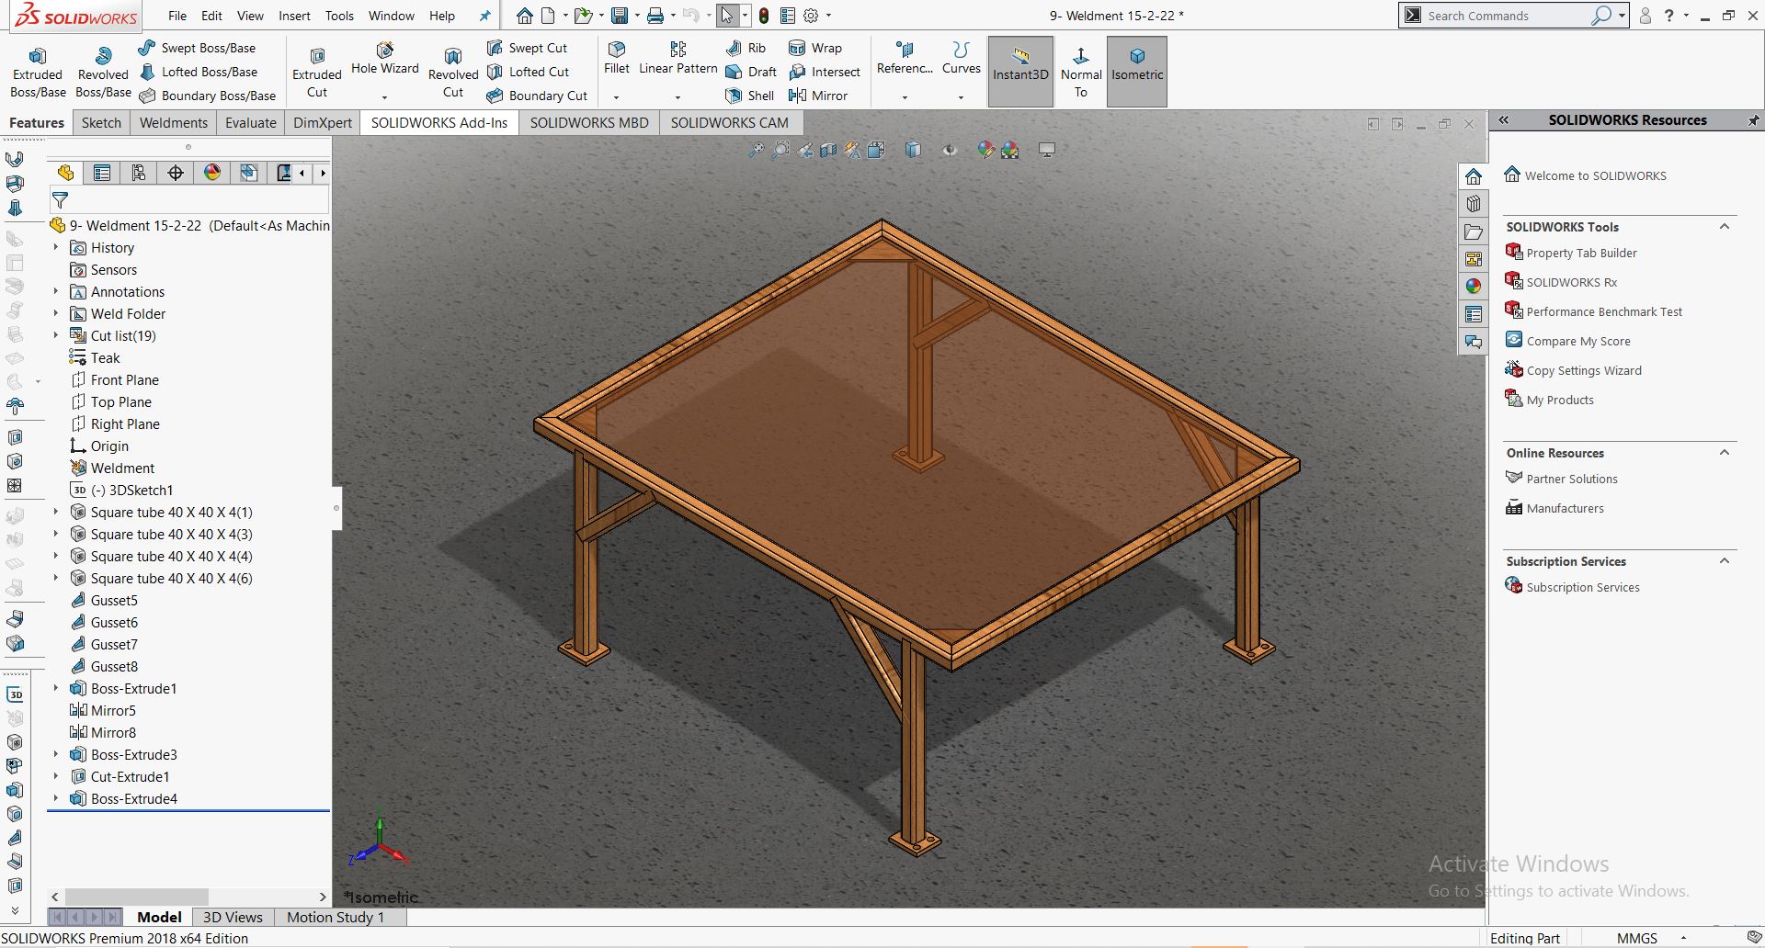Pin the SOLIDWORKS Resources task pane

point(1753,120)
